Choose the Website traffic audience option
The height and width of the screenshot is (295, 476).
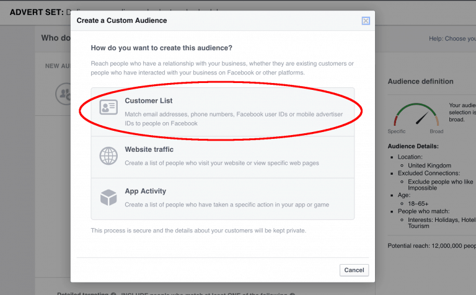coord(149,149)
